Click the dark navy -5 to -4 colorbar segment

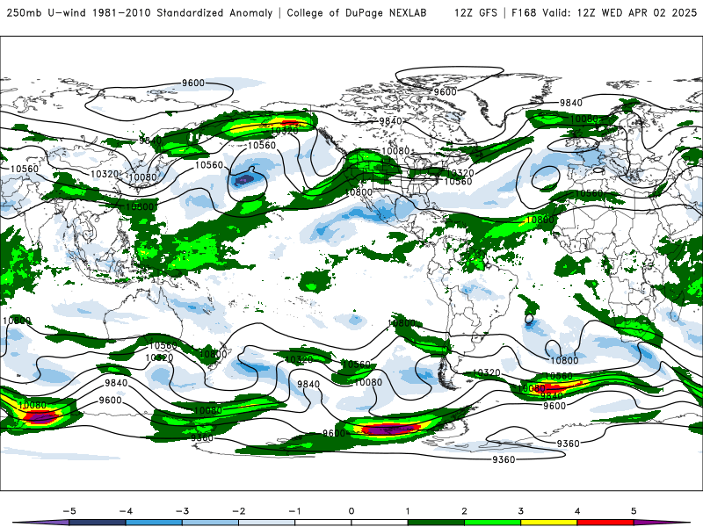(x=98, y=523)
